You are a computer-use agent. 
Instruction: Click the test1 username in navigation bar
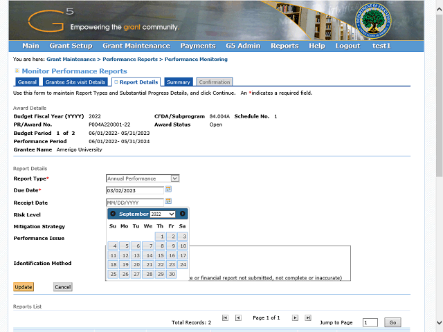(381, 46)
